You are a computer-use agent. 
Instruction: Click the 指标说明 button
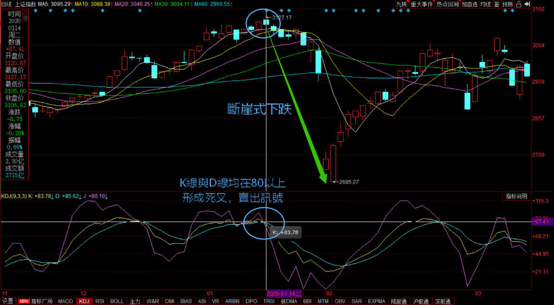pos(516,196)
